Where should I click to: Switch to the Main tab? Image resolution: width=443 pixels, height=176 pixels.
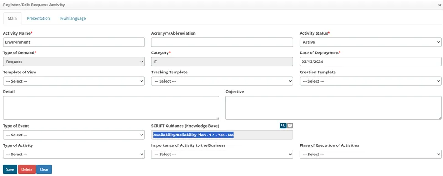(12, 18)
